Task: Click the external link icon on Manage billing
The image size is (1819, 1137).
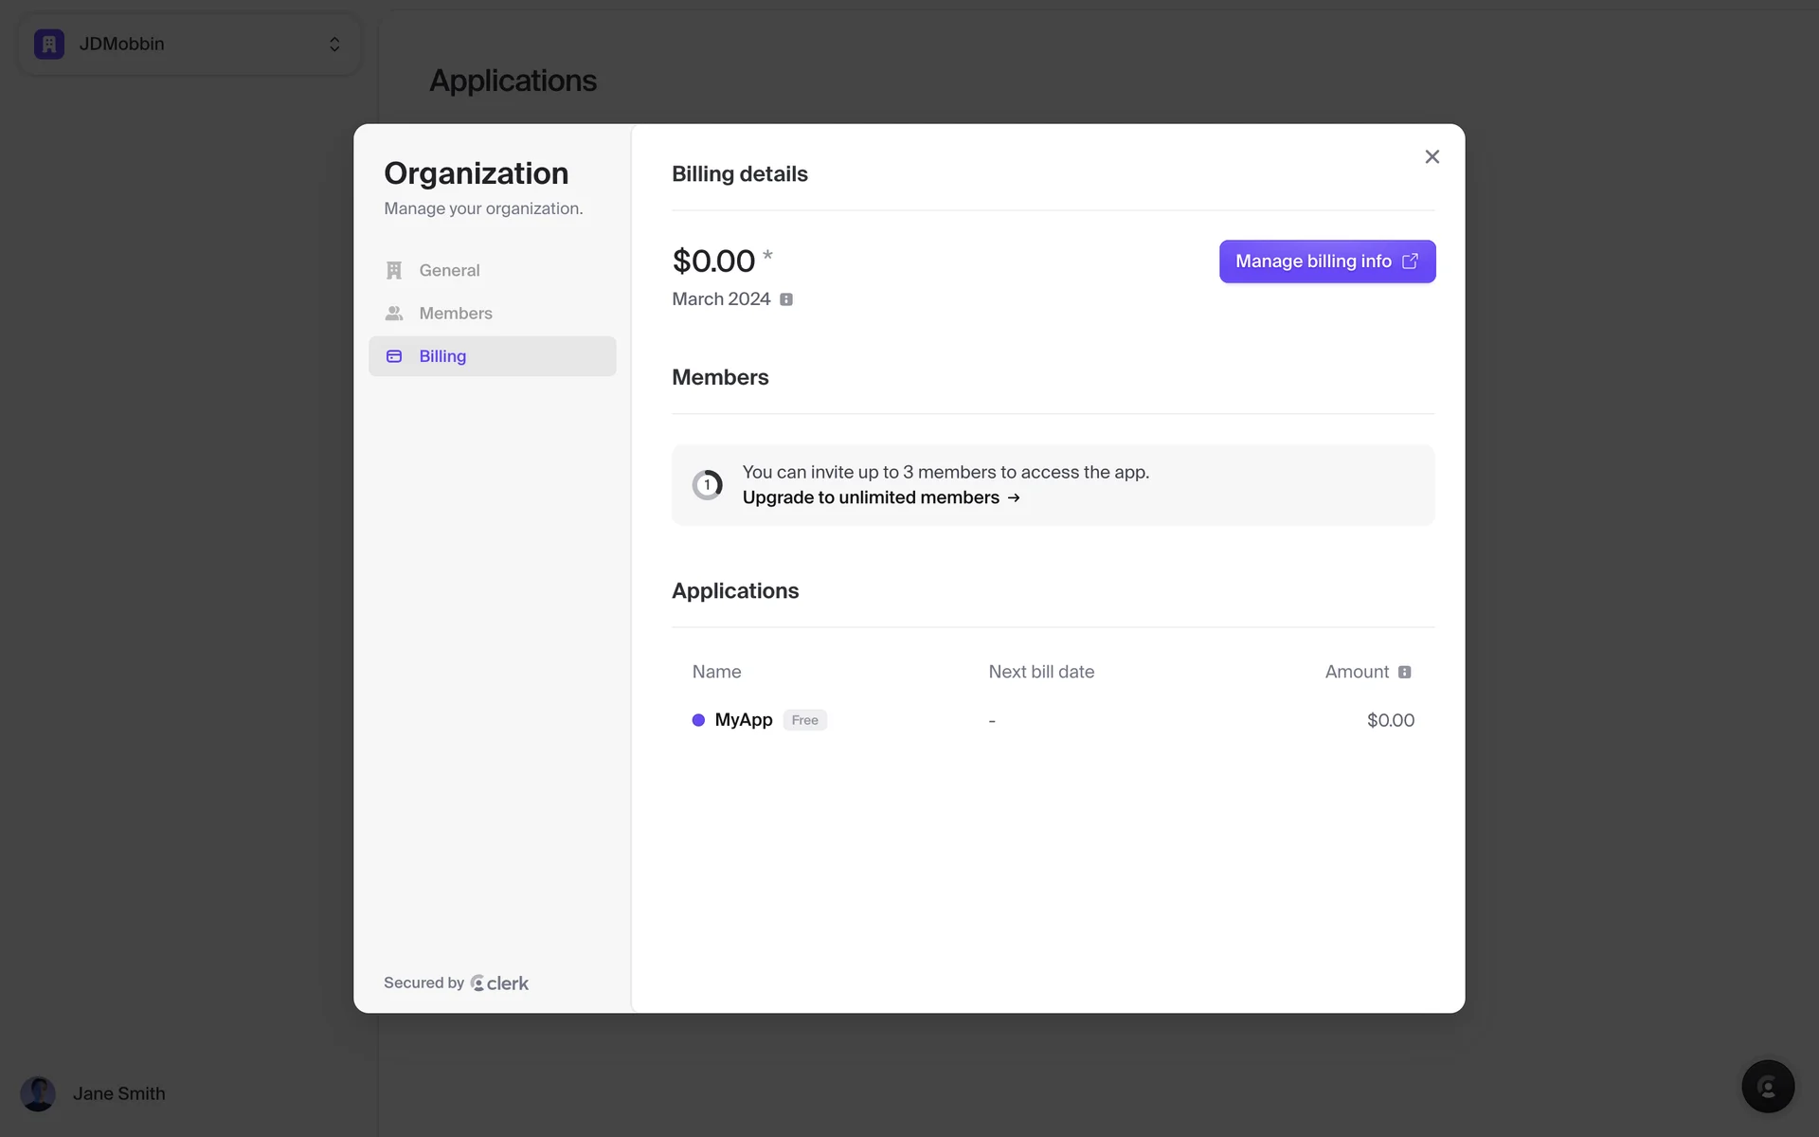Action: tap(1410, 262)
